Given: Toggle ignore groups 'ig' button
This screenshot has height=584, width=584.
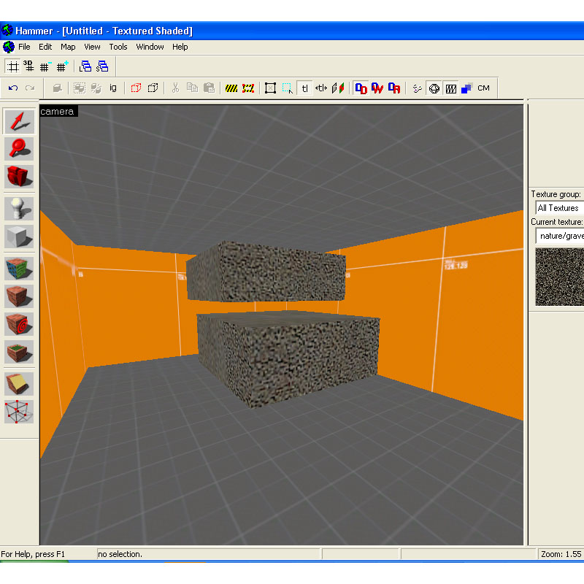Looking at the screenshot, I should [113, 88].
